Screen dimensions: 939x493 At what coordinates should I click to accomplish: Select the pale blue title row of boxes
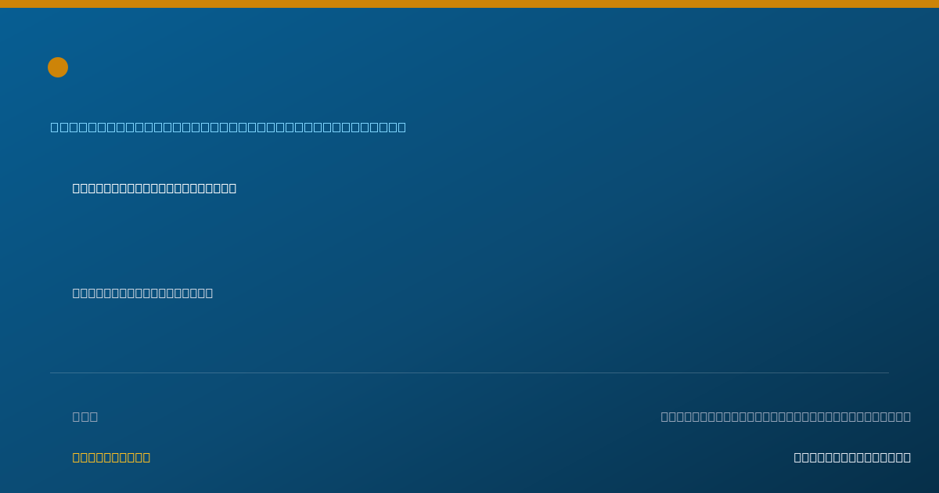228,127
